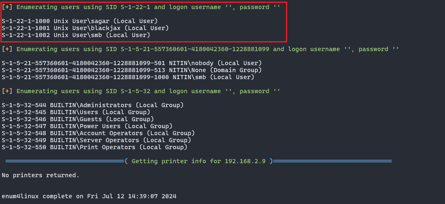Click the enum4linux complete timestamp line
The width and height of the screenshot is (445, 204).
(x=89, y=196)
